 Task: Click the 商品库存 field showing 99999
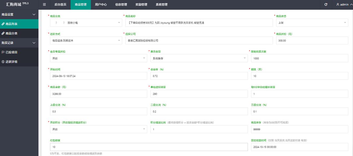[300, 129]
